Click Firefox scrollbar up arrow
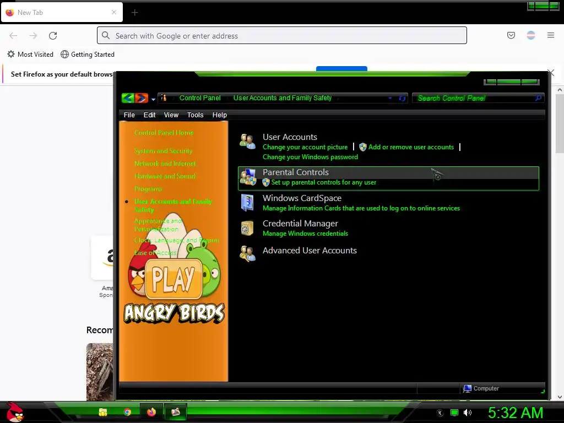The width and height of the screenshot is (564, 423). 560,90
